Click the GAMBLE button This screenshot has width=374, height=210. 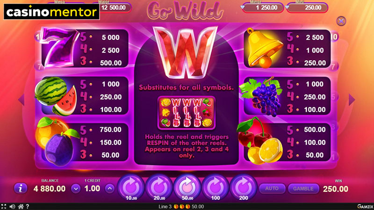[303, 188]
